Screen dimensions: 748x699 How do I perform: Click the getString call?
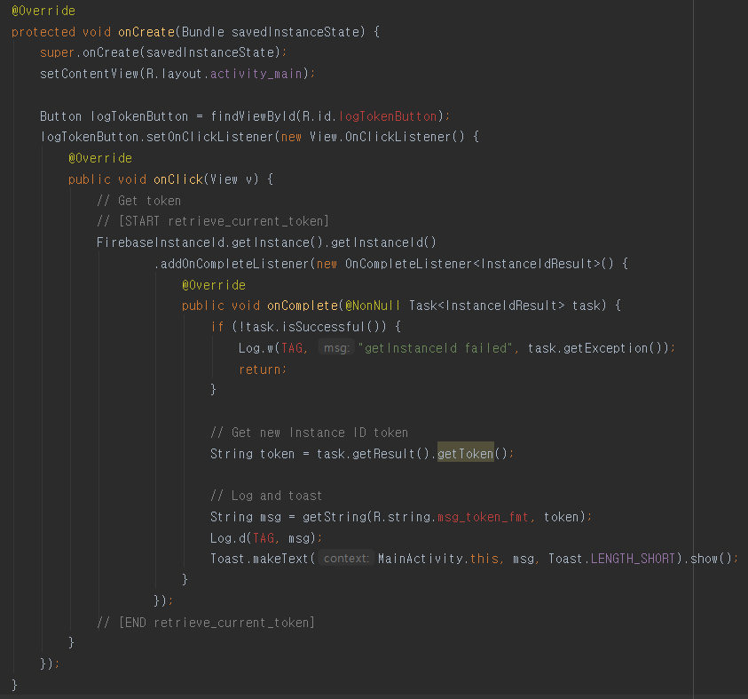(x=334, y=517)
